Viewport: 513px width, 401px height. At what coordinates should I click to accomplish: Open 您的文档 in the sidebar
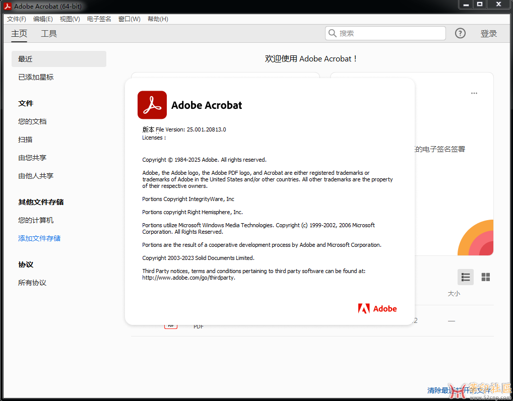click(x=32, y=121)
